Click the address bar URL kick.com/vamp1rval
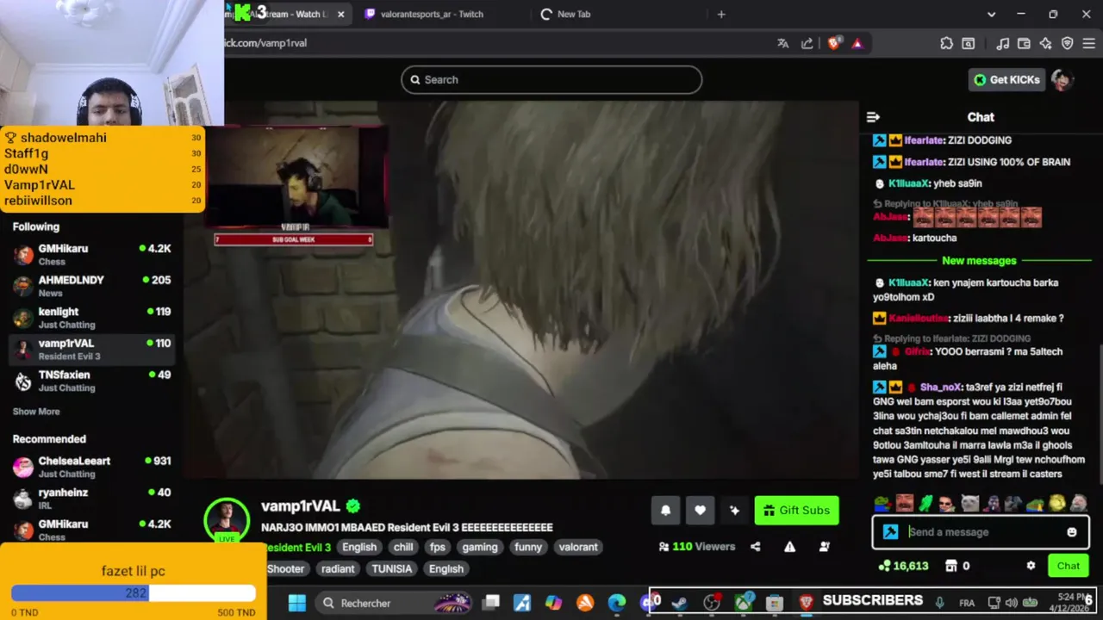 pyautogui.click(x=265, y=43)
